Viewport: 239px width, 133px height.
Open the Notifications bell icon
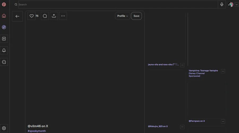4,50
